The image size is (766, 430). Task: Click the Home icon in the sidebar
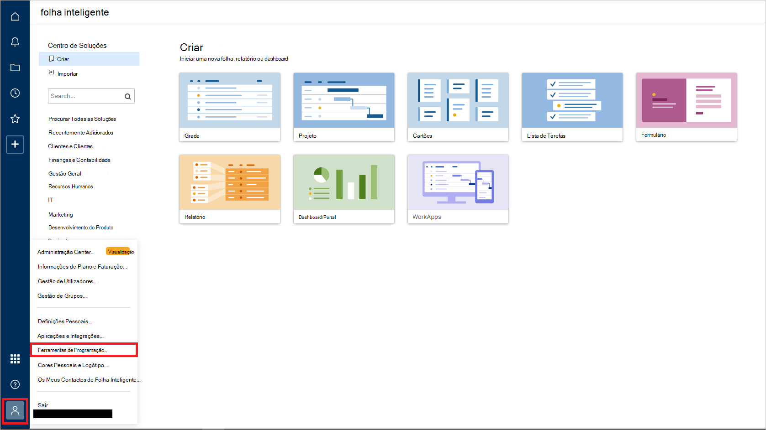(15, 16)
